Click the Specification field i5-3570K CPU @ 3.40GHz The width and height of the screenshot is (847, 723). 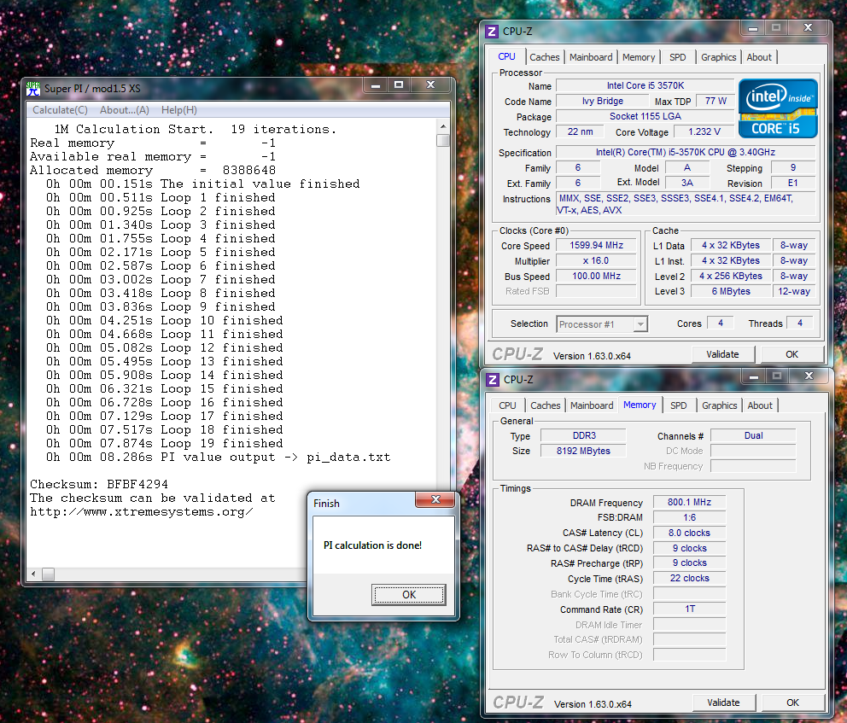[x=685, y=152]
